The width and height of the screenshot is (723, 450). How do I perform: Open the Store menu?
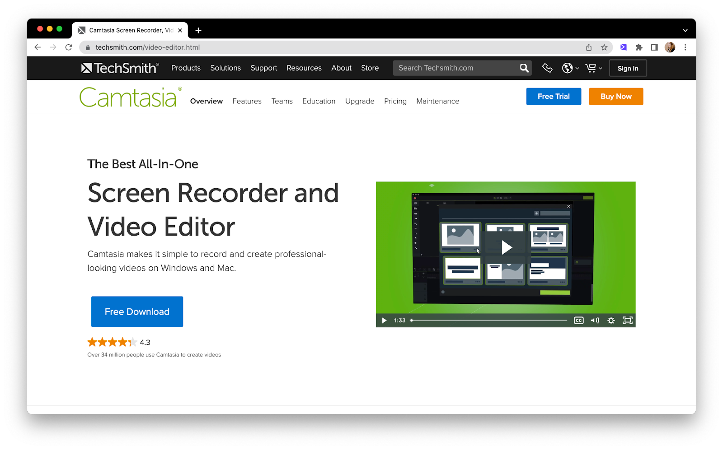370,68
